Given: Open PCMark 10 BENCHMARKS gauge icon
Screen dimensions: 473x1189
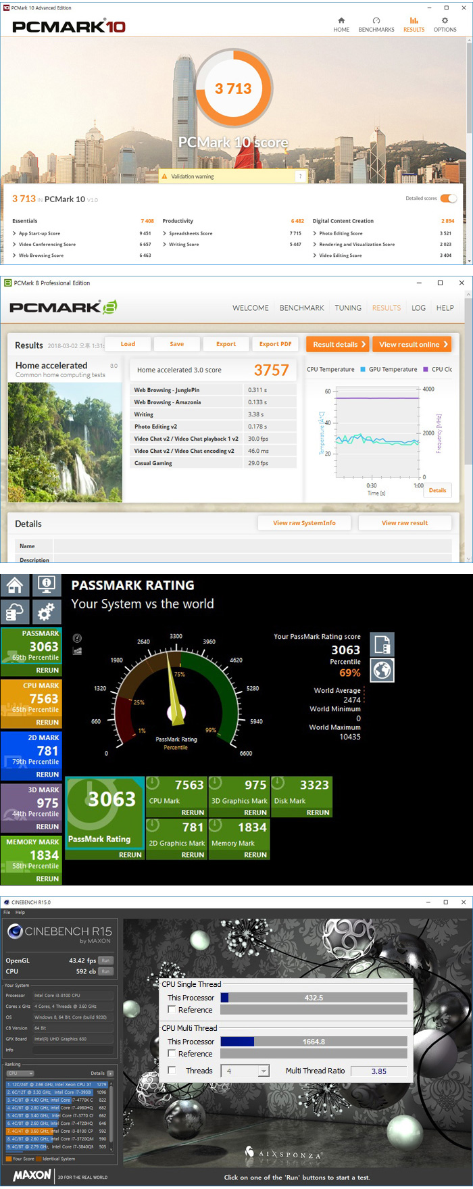Looking at the screenshot, I should 376,20.
